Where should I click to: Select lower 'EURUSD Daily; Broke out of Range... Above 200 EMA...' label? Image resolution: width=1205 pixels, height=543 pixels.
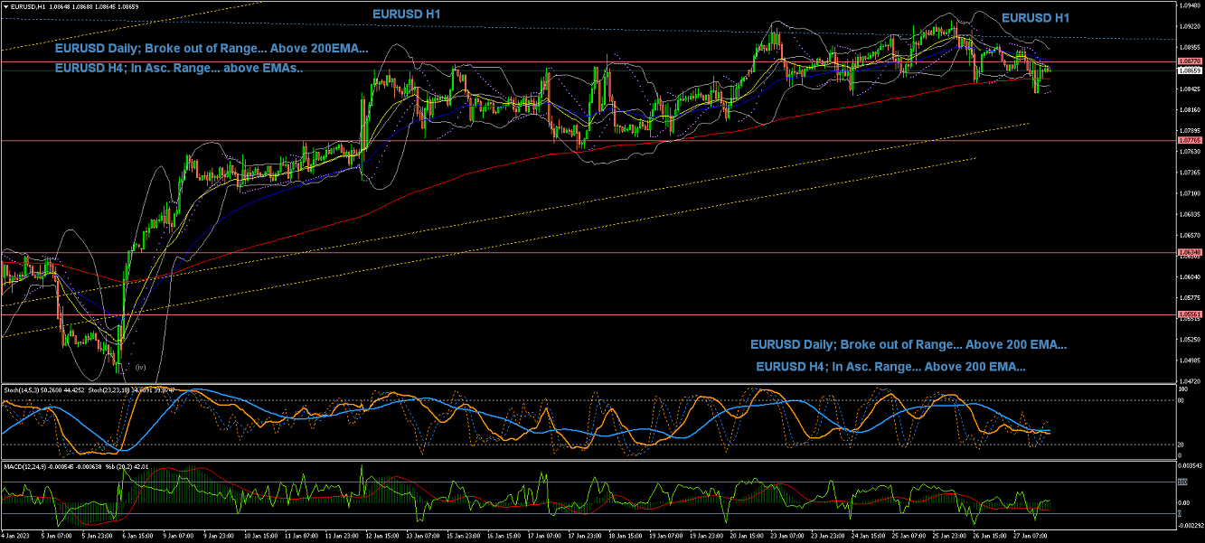[908, 344]
